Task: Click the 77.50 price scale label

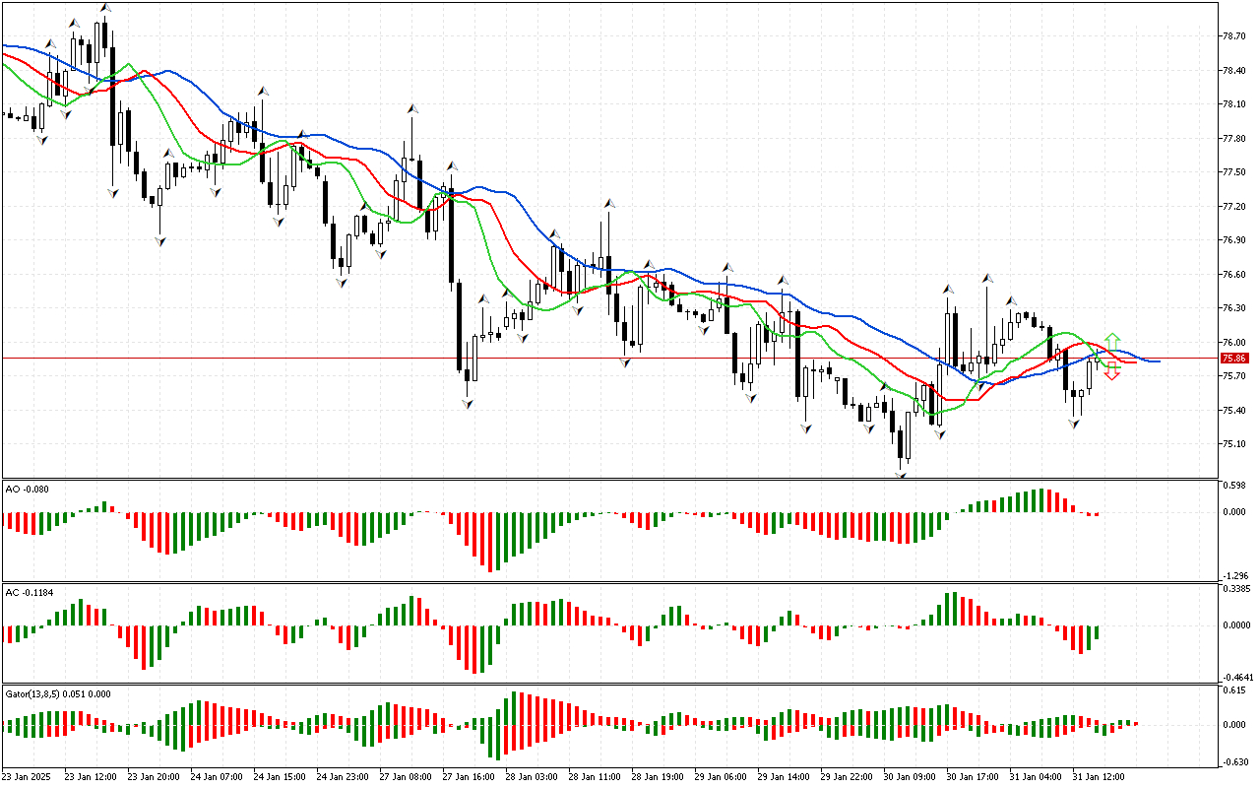Action: pos(1234,172)
